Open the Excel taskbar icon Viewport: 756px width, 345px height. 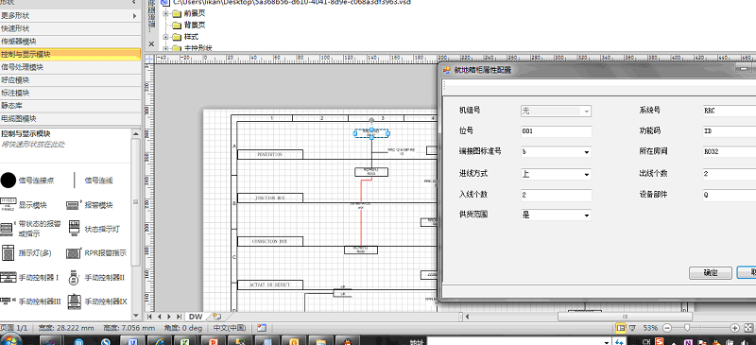point(184,341)
